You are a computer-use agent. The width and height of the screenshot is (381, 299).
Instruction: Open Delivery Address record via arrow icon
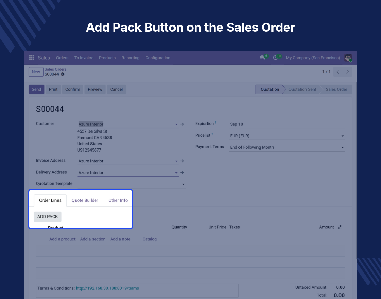point(182,173)
